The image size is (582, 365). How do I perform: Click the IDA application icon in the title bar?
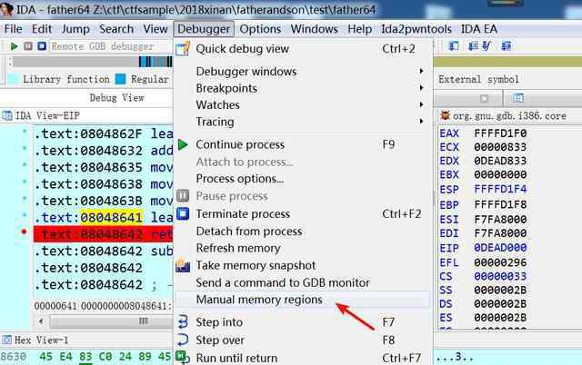point(6,9)
